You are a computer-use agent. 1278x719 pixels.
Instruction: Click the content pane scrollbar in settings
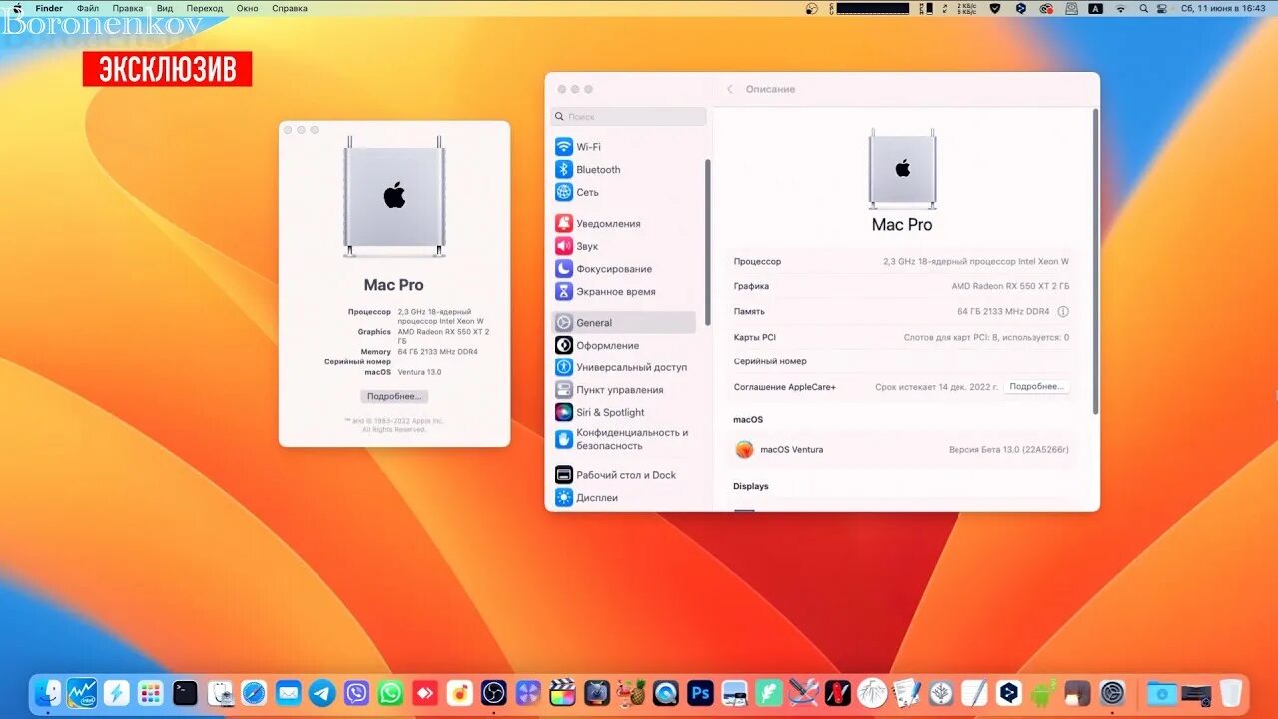pos(1095,262)
